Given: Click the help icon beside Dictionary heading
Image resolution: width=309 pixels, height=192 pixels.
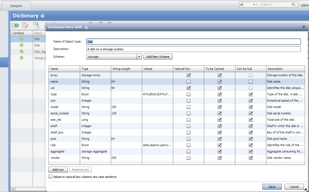Looking at the screenshot, I should pos(42,16).
